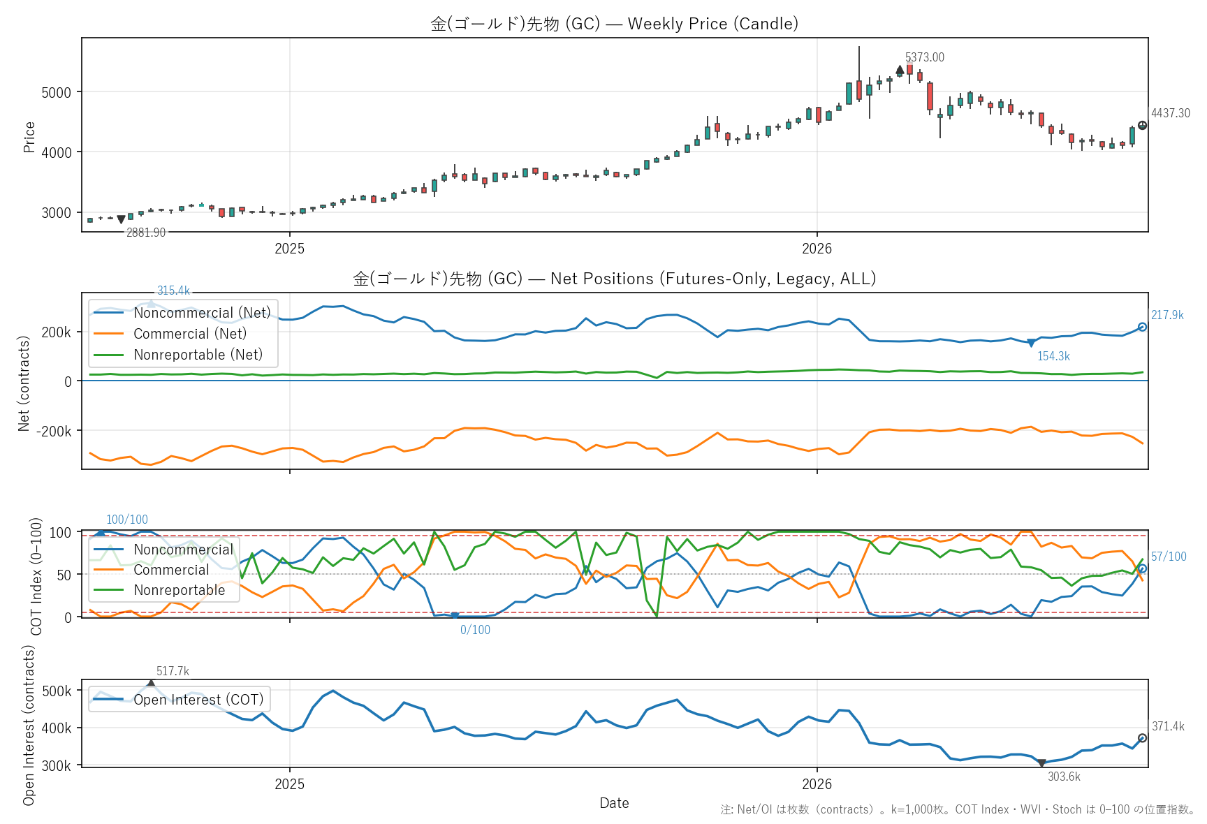Click the 2881.90 price low triangle marker
Image resolution: width=1207 pixels, height=824 pixels.
click(121, 220)
